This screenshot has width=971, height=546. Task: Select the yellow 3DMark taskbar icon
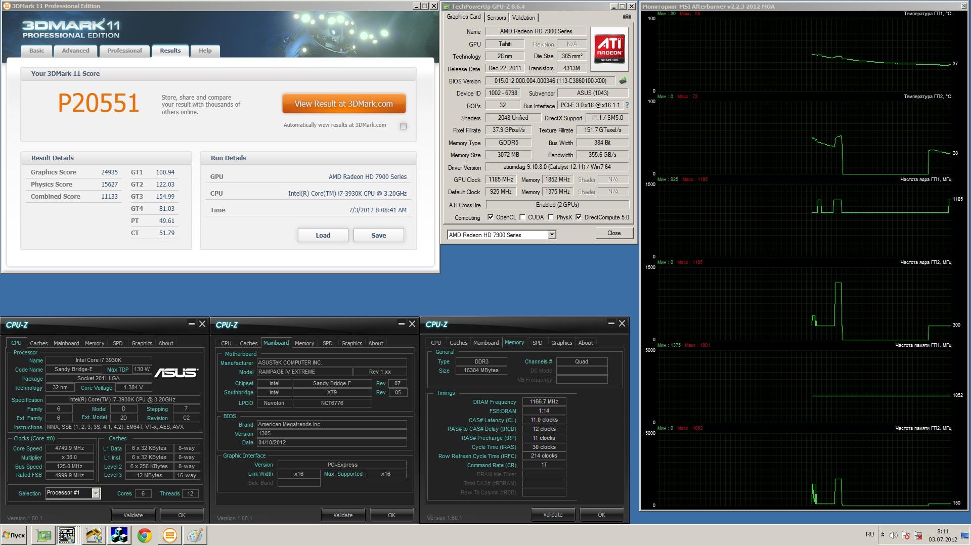[94, 535]
